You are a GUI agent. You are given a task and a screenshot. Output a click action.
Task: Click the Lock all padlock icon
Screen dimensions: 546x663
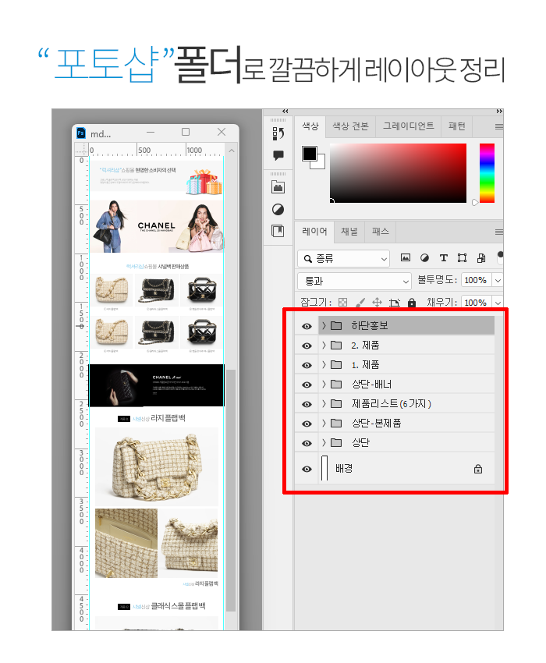tap(412, 303)
